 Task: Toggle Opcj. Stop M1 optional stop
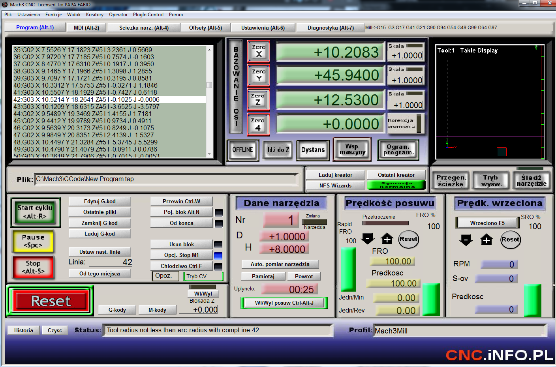click(x=182, y=255)
